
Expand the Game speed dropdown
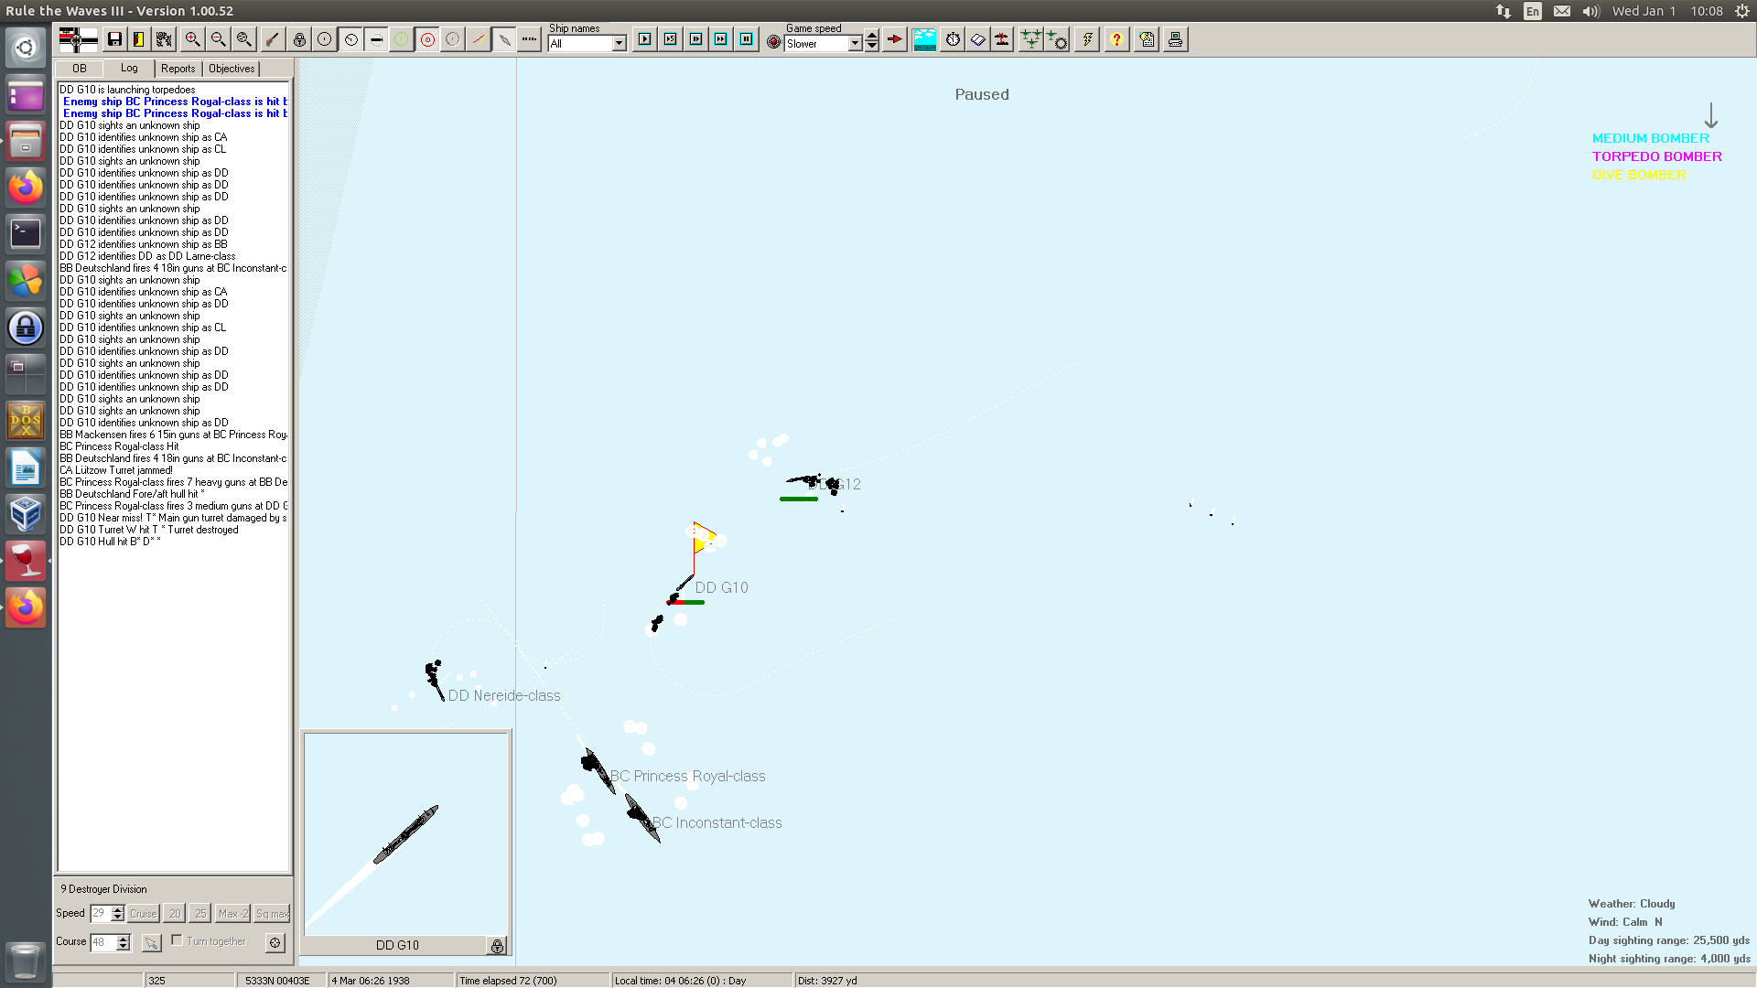(855, 44)
